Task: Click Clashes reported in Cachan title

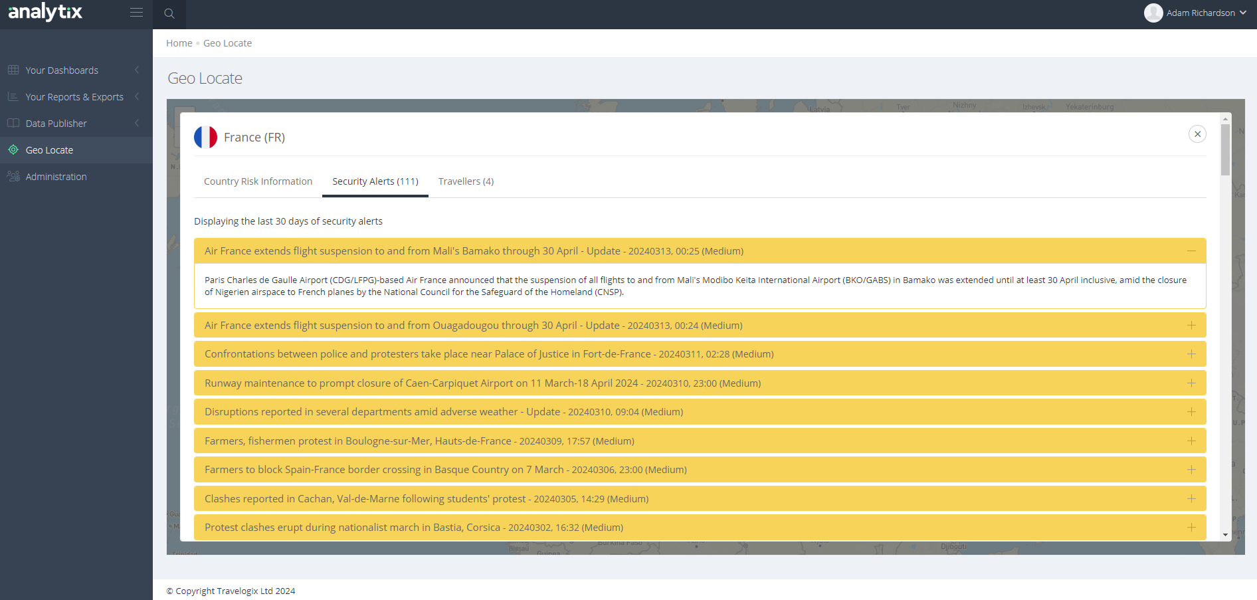Action: click(427, 499)
